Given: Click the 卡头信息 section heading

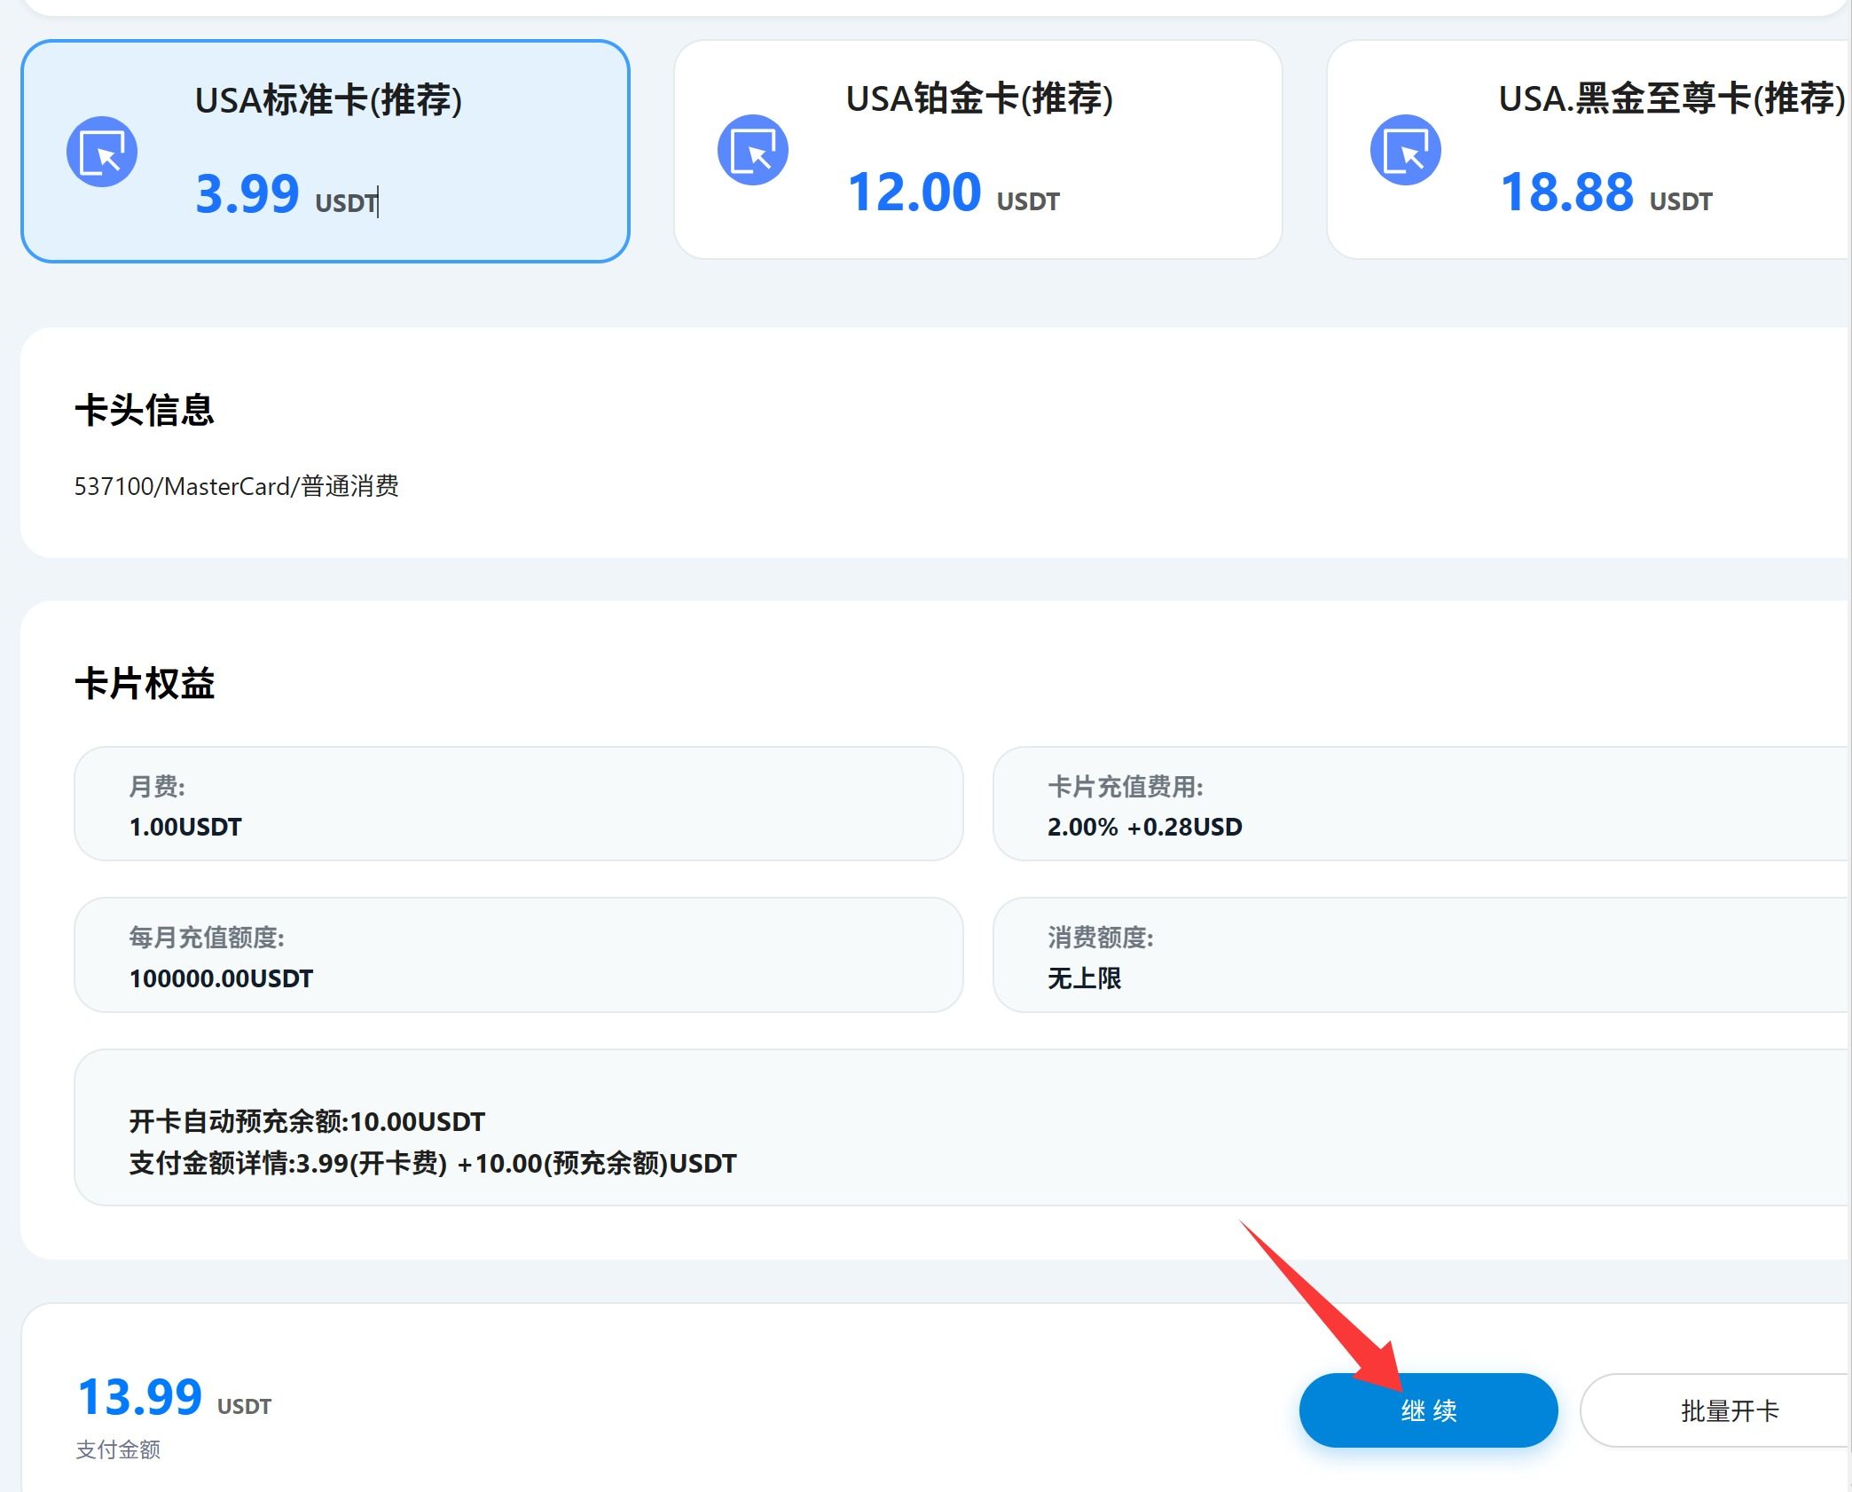Looking at the screenshot, I should [145, 411].
